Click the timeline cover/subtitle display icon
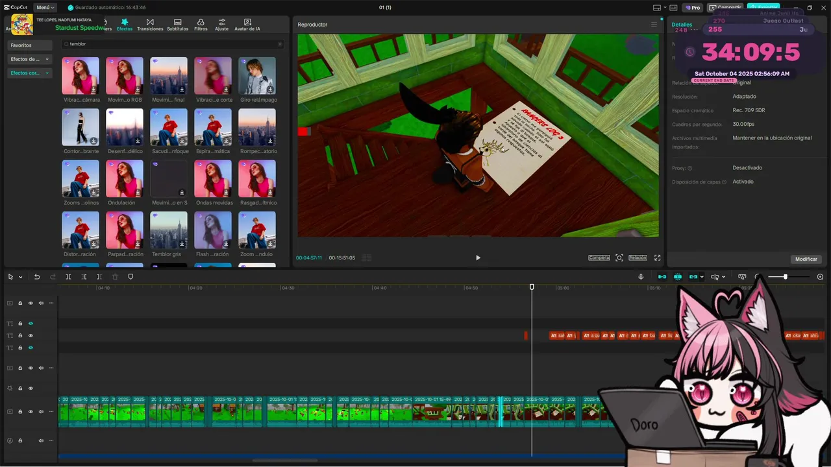Viewport: 831px width, 467px height. click(x=742, y=277)
